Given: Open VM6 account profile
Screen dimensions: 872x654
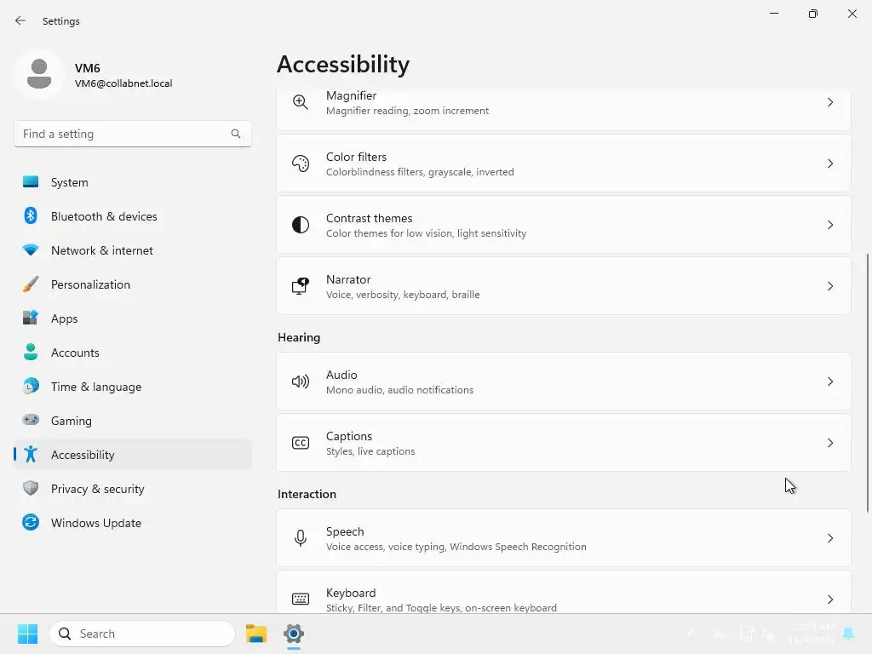Looking at the screenshot, I should click(x=94, y=75).
